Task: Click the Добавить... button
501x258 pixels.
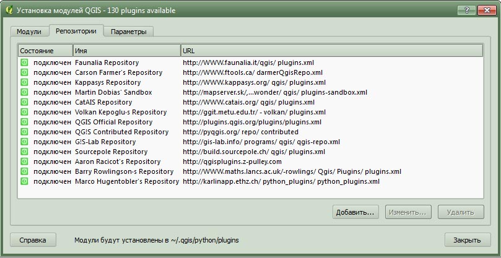Action: point(355,212)
